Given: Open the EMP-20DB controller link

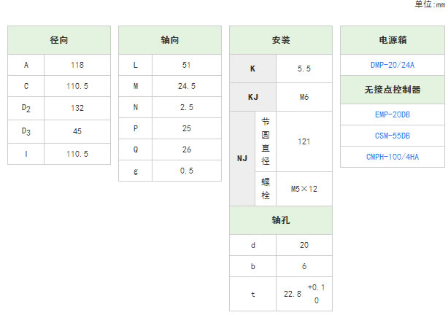Looking at the screenshot, I should tap(393, 114).
